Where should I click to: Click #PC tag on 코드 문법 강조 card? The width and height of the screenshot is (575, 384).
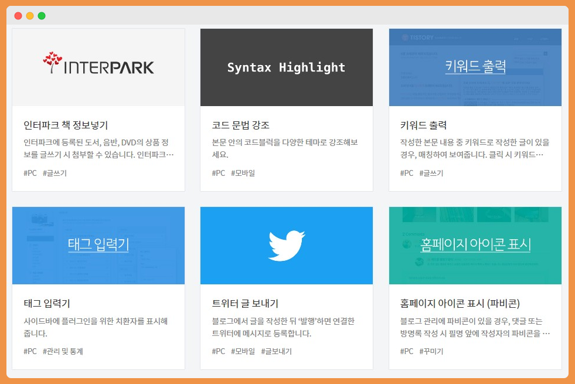[x=219, y=173]
